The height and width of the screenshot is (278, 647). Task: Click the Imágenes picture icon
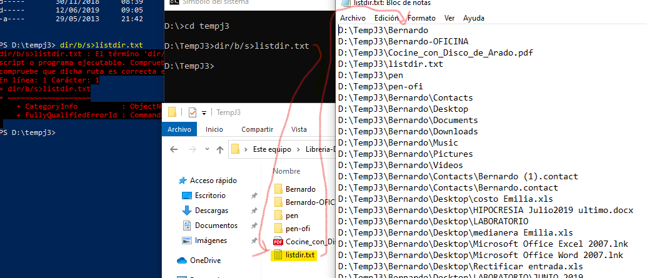point(187,241)
